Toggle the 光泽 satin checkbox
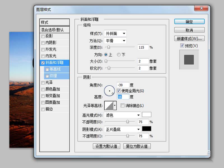This screenshot has height=168, width=224. pos(43,83)
